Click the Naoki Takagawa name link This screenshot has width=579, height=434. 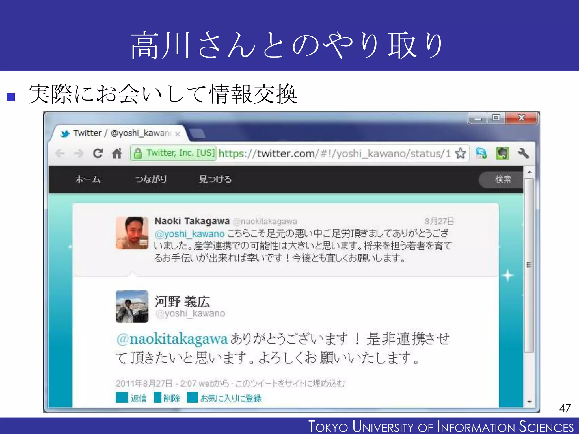click(x=192, y=221)
